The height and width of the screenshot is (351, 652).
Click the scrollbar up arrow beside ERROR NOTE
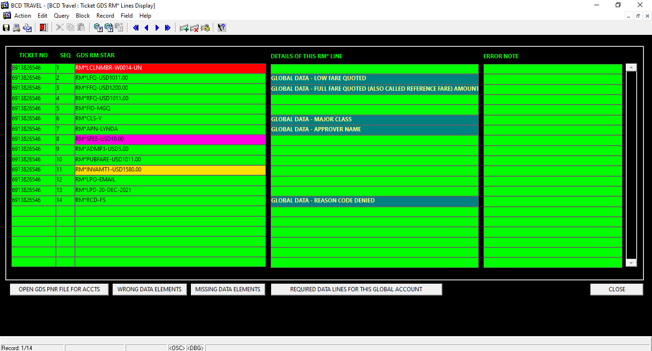[631, 68]
